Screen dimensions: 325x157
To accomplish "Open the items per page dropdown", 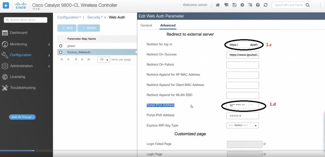I will [104, 60].
